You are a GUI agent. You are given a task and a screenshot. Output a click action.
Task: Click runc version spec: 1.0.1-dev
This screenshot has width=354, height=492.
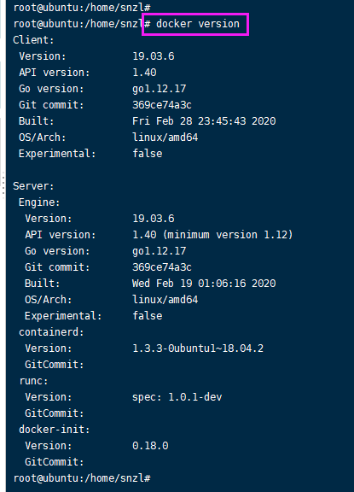pos(177,397)
